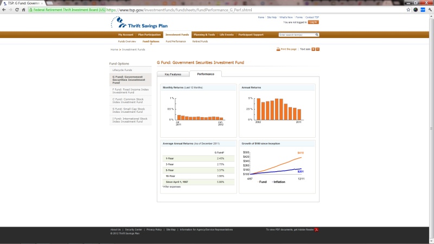Click the Thrift Savings Plan logo
This screenshot has height=244, width=434.
coord(139,22)
